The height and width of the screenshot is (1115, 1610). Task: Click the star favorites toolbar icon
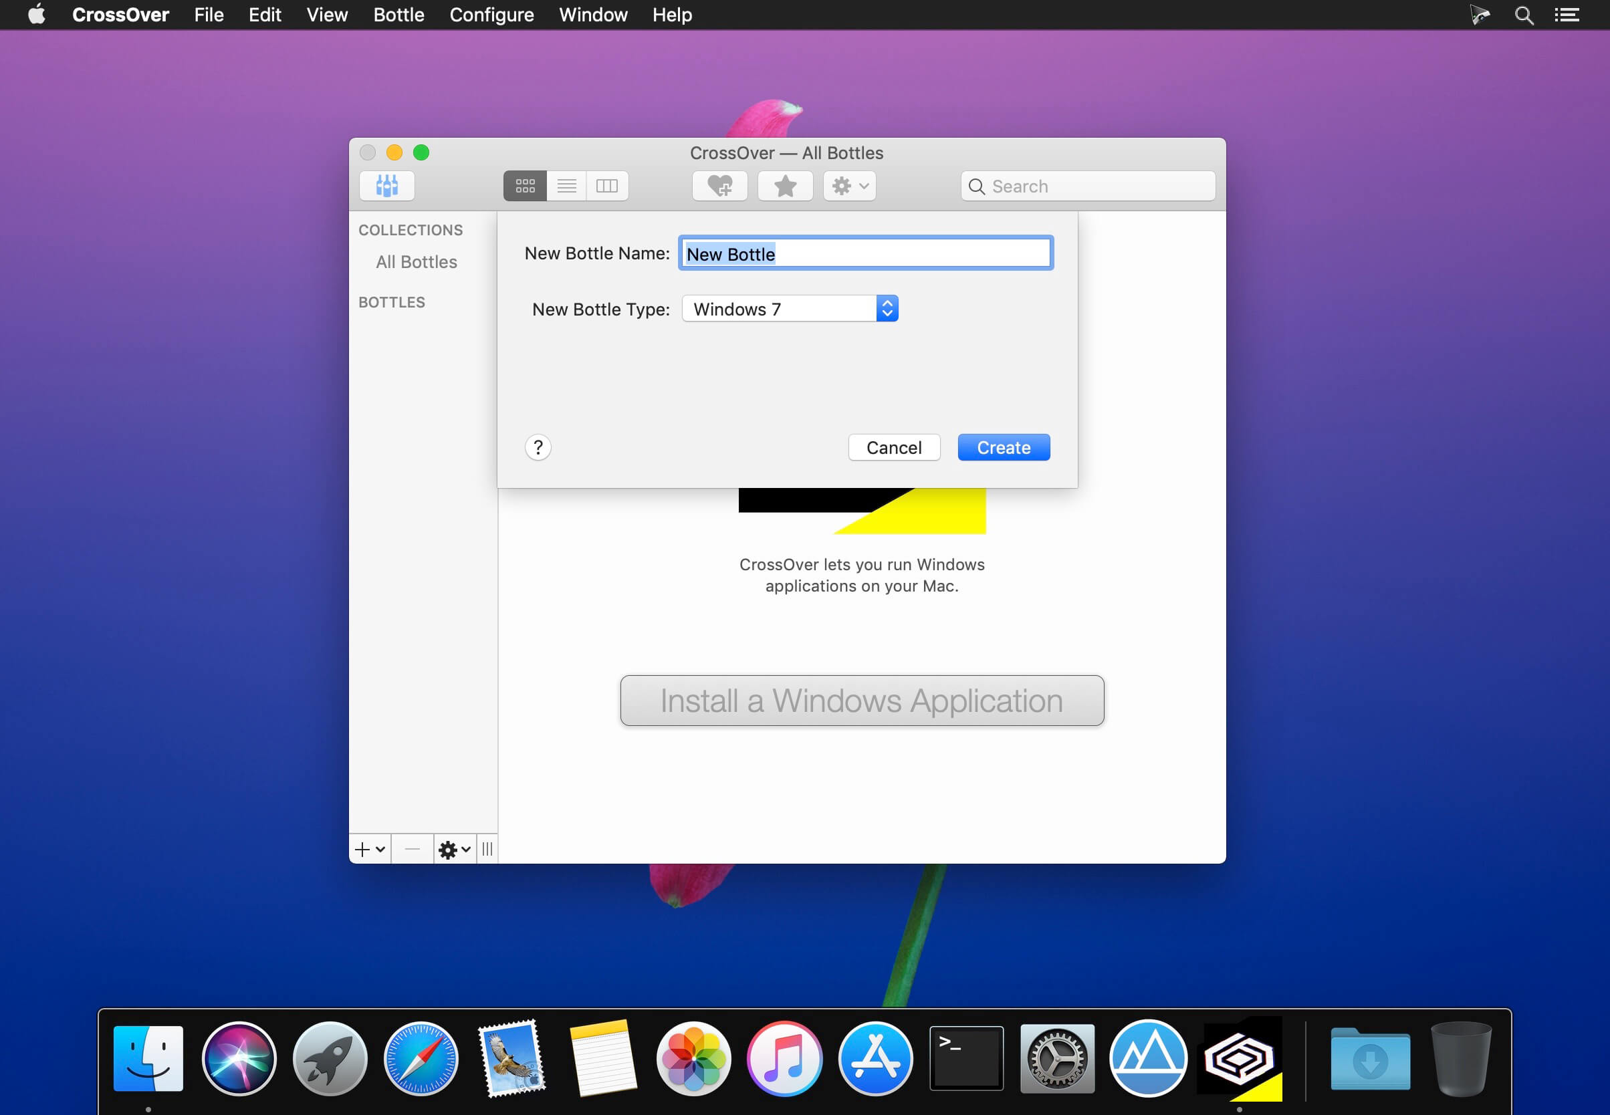[785, 186]
